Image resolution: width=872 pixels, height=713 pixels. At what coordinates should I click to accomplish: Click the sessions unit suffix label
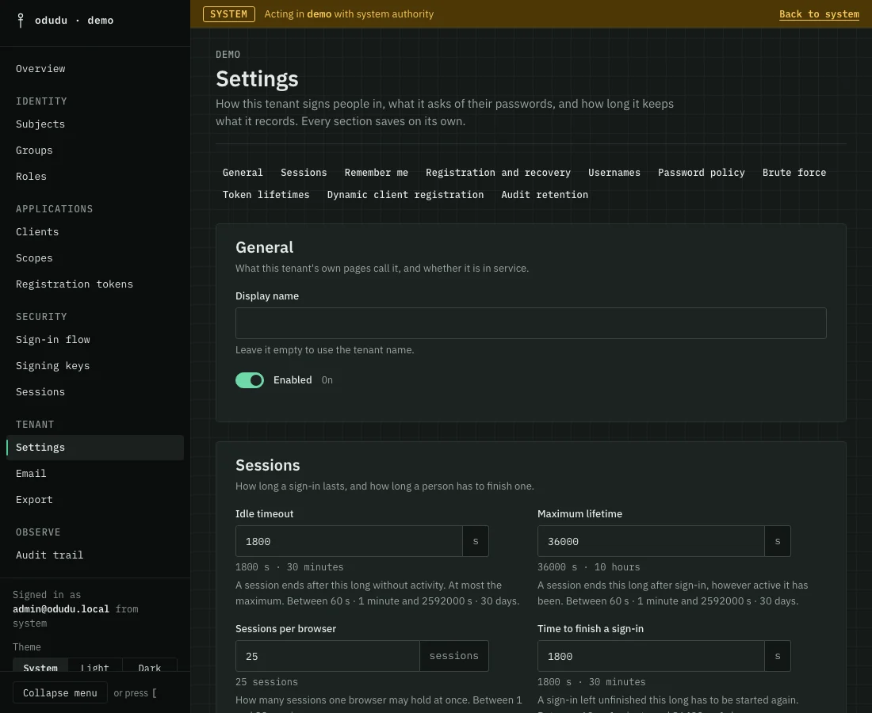coord(453,656)
